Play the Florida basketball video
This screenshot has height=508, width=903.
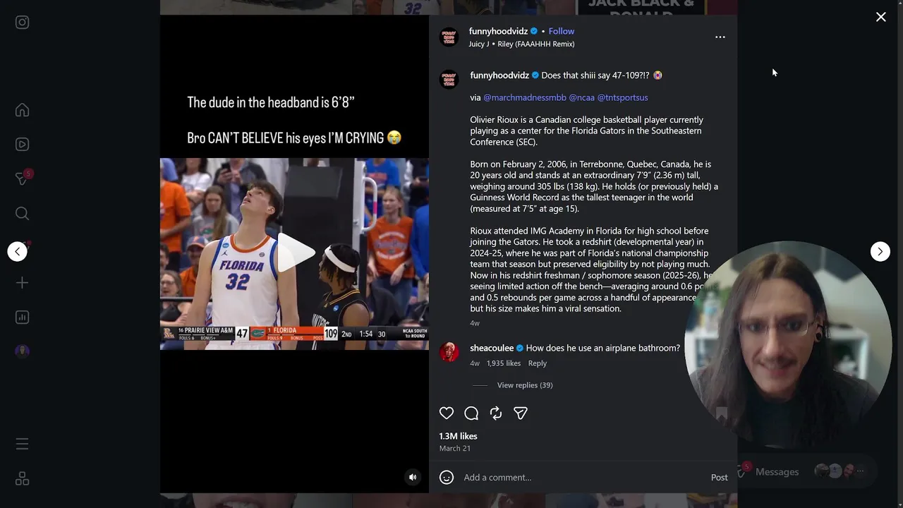coord(294,253)
